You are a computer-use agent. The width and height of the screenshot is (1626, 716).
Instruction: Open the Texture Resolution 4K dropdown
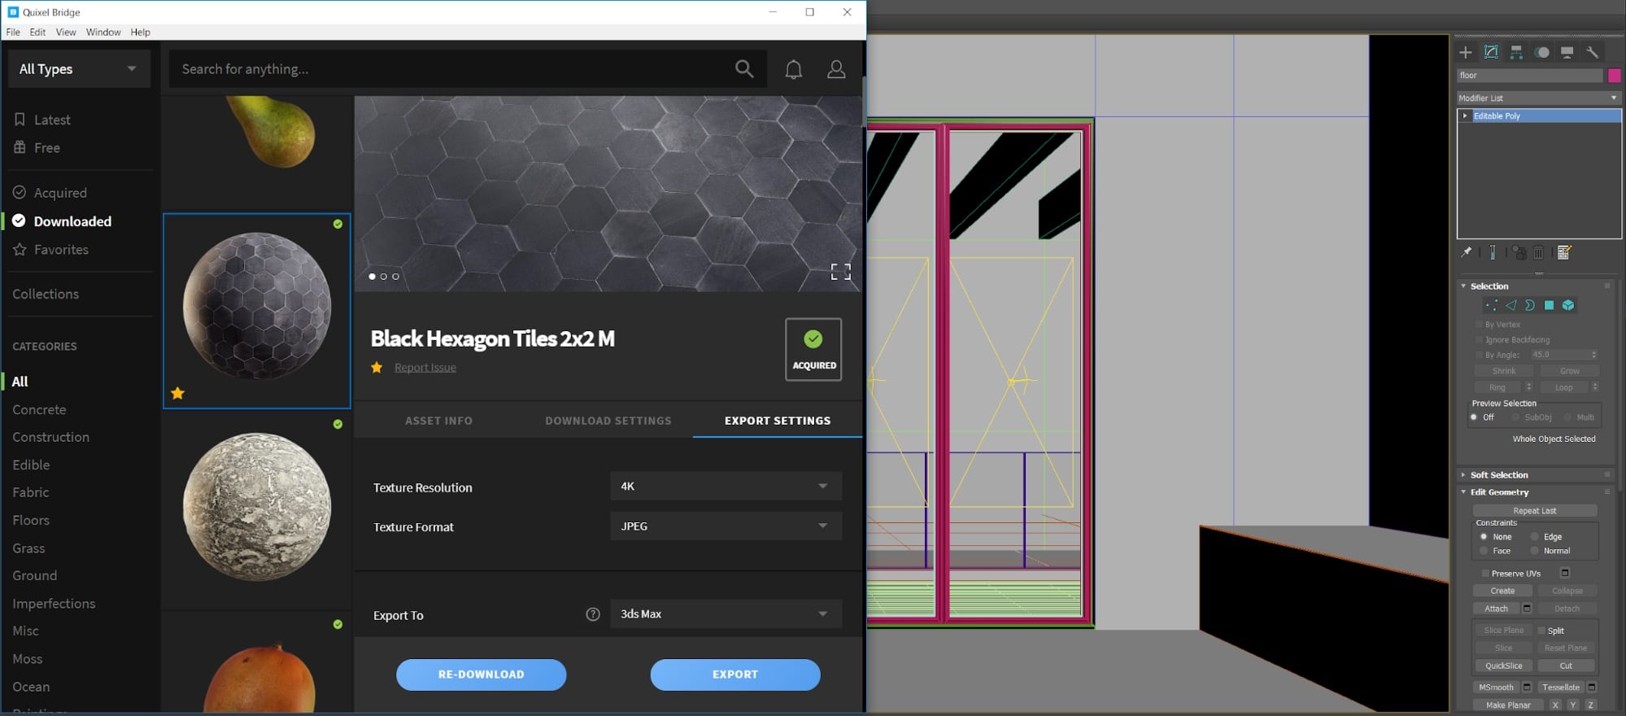coord(726,487)
